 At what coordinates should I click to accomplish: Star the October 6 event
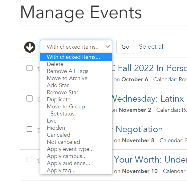pyautogui.click(x=39, y=68)
